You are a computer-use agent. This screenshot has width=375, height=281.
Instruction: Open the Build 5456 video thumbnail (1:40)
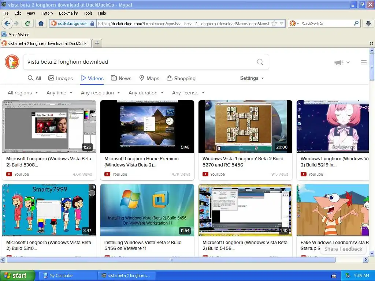coord(245,210)
